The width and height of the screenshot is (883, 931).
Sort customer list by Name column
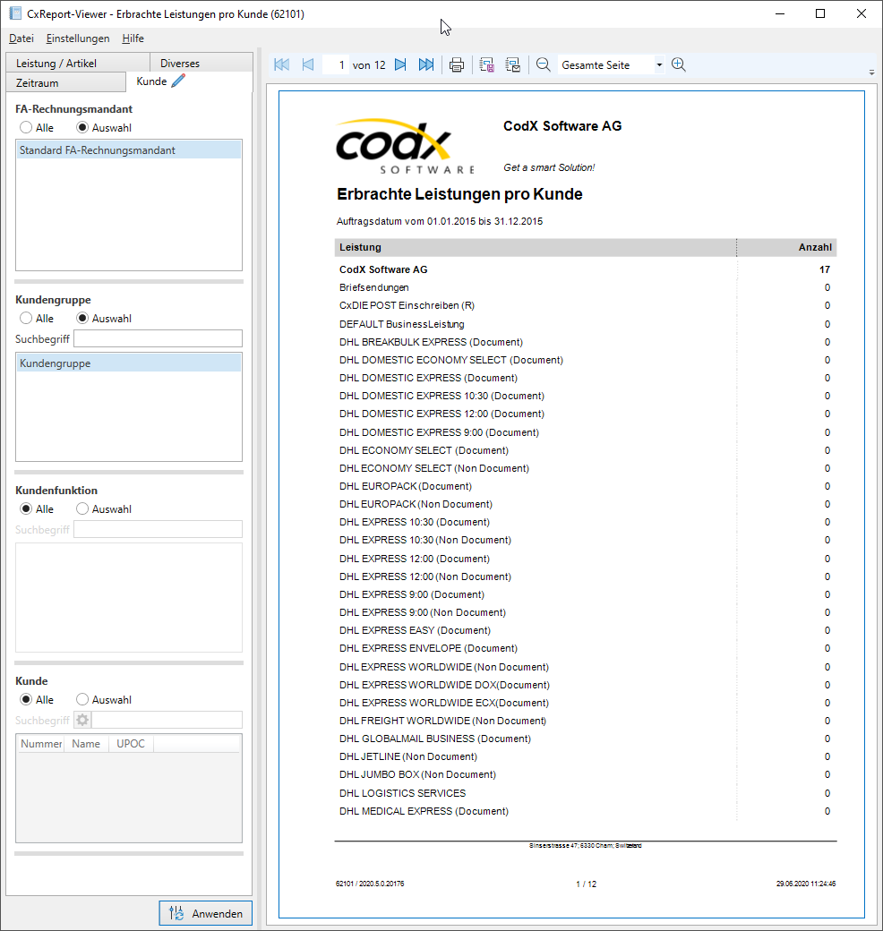[86, 744]
